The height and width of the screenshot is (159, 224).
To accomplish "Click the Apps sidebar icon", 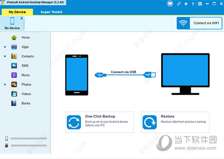I will pyautogui.click(x=14, y=47).
